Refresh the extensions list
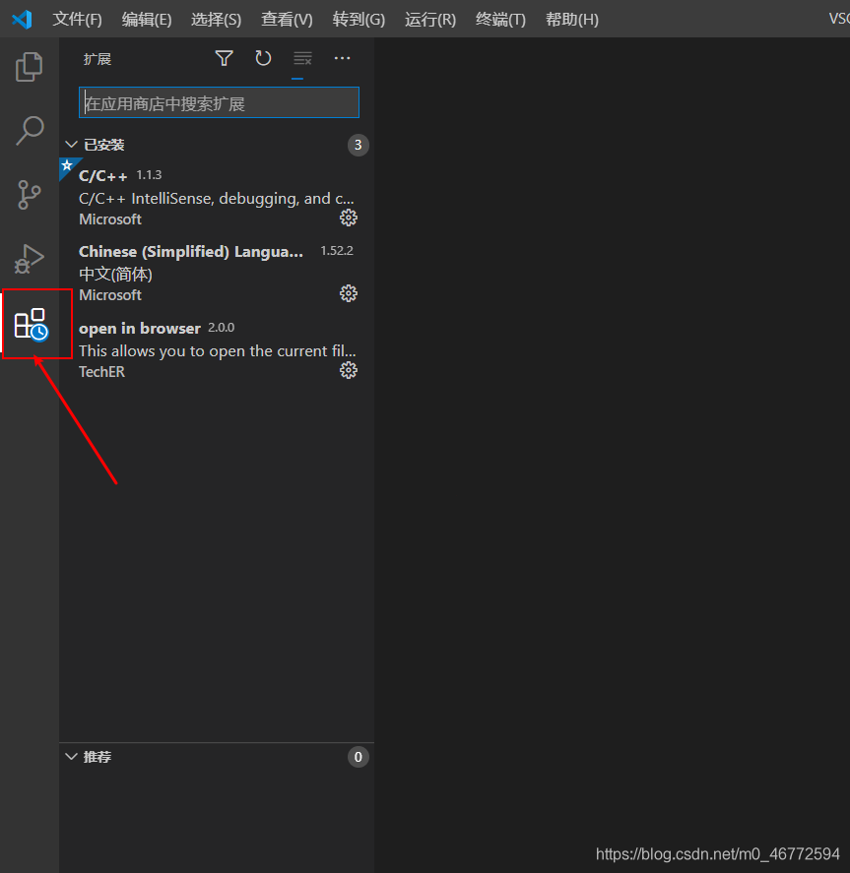The image size is (850, 873). pos(263,58)
